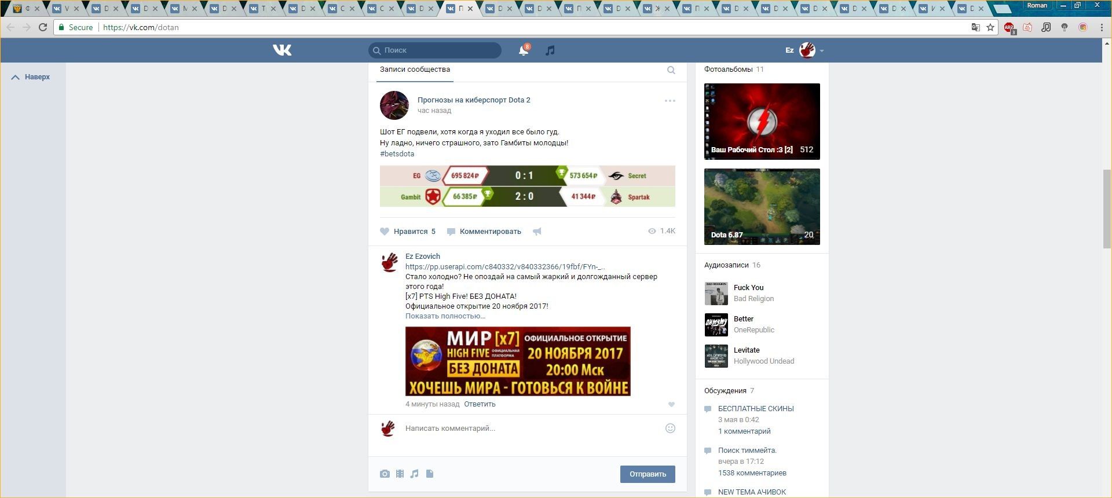
Task: Open the Adblock Plus extension icon
Action: (1009, 27)
